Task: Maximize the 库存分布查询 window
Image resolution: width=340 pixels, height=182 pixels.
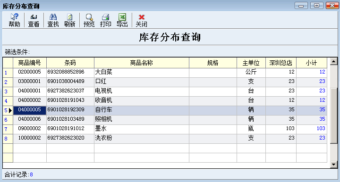Action: tap(317, 6)
